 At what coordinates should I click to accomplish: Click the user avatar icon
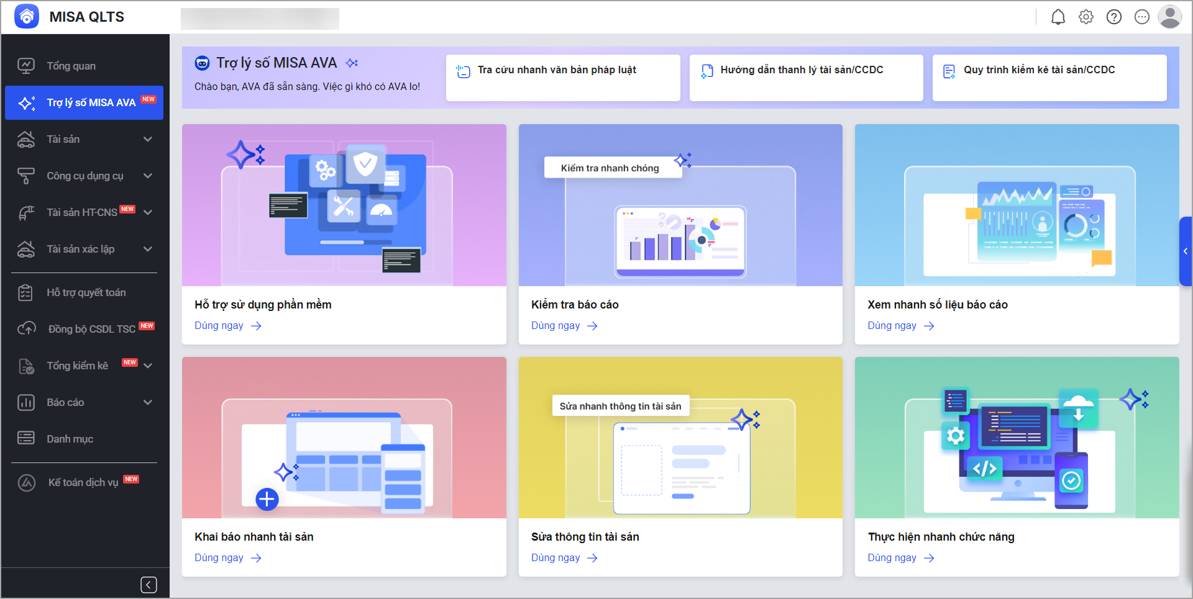pyautogui.click(x=1169, y=17)
